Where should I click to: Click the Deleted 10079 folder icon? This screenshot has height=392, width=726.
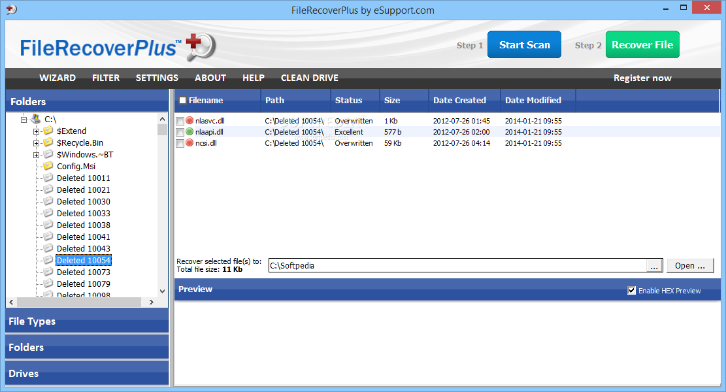point(48,284)
